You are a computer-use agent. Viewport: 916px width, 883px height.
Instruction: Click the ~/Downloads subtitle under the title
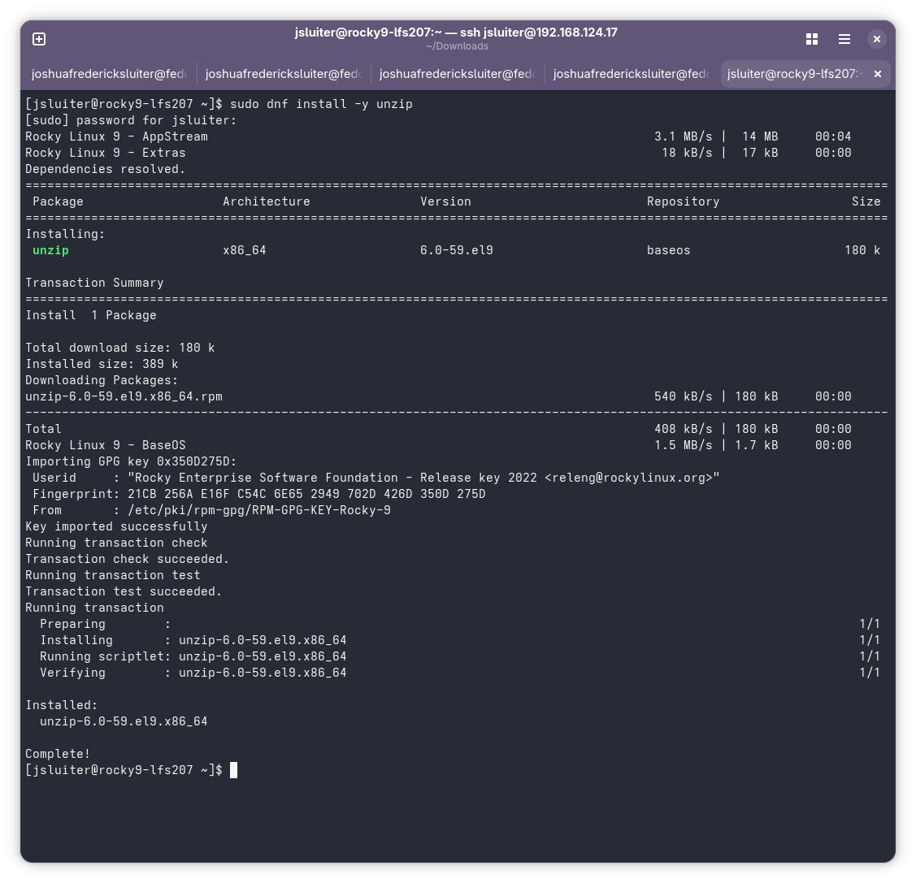(x=457, y=46)
